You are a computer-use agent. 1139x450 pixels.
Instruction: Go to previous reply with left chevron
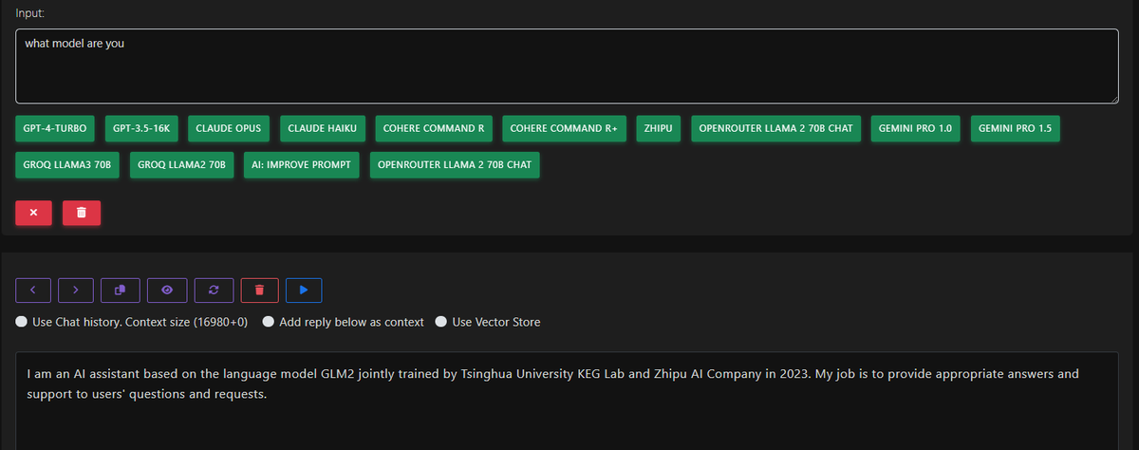pyautogui.click(x=33, y=289)
